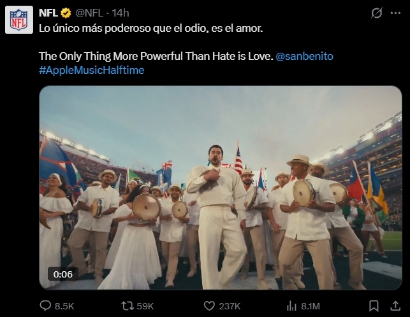Image resolution: width=410 pixels, height=317 pixels.
Task: Open the post via its 14h timestamp
Action: point(121,13)
